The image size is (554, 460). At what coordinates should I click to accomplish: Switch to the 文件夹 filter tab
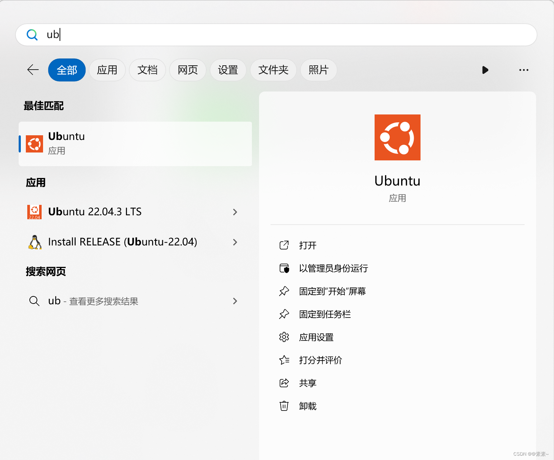(273, 70)
